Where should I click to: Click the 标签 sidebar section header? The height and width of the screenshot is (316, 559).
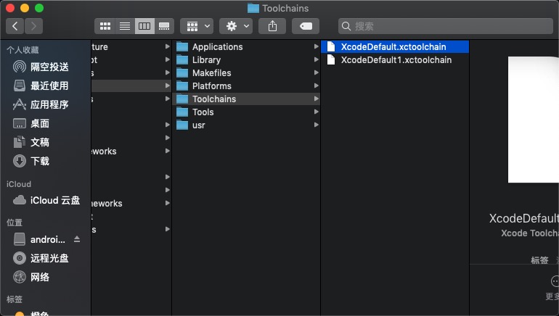[x=15, y=299]
